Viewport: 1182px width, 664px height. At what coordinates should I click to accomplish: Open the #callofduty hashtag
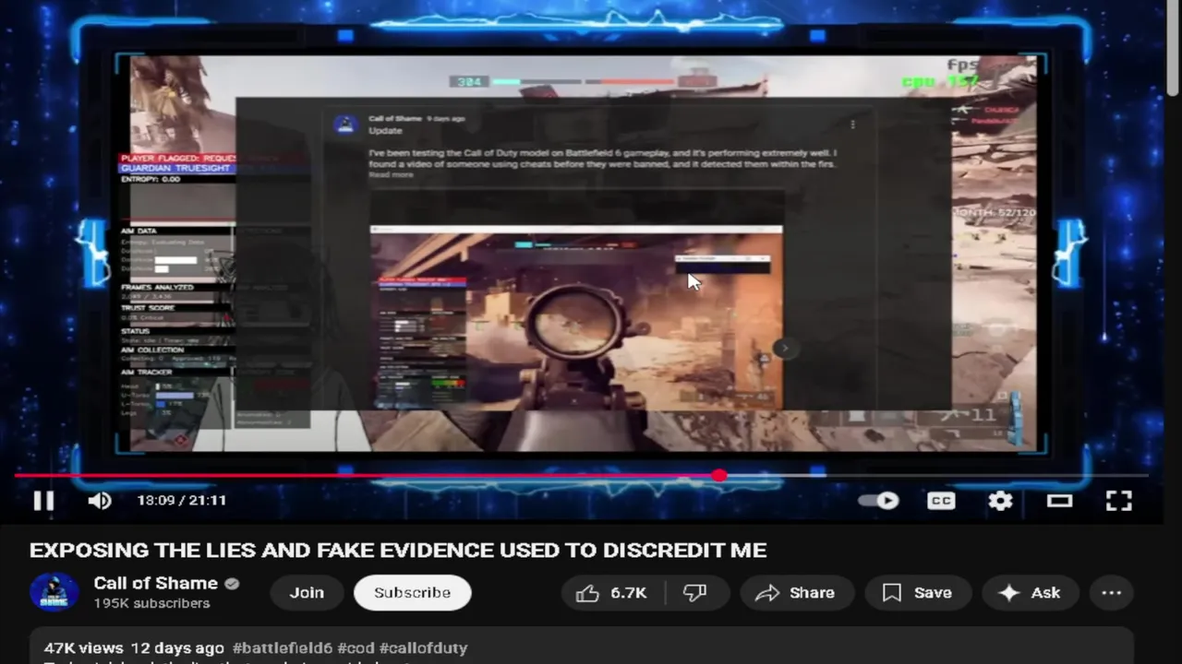tap(423, 648)
